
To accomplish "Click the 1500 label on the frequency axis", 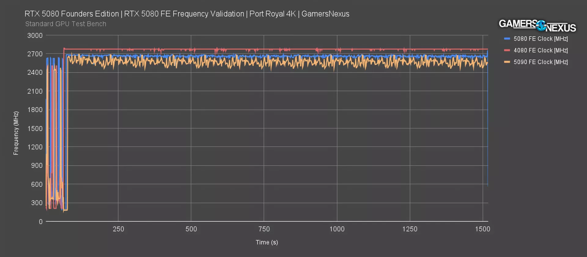I will tap(35, 128).
